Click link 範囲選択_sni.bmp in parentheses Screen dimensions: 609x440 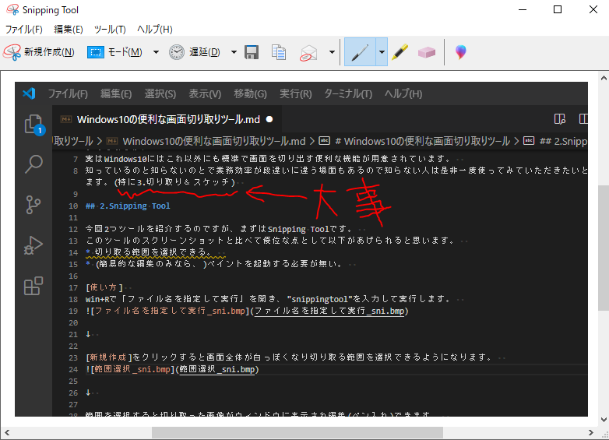pos(217,369)
